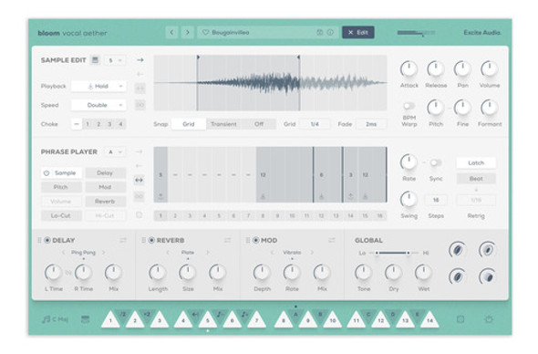Set phrase direction to ping-pong bidirectional arrow
This screenshot has width=538, height=354.
tap(140, 180)
